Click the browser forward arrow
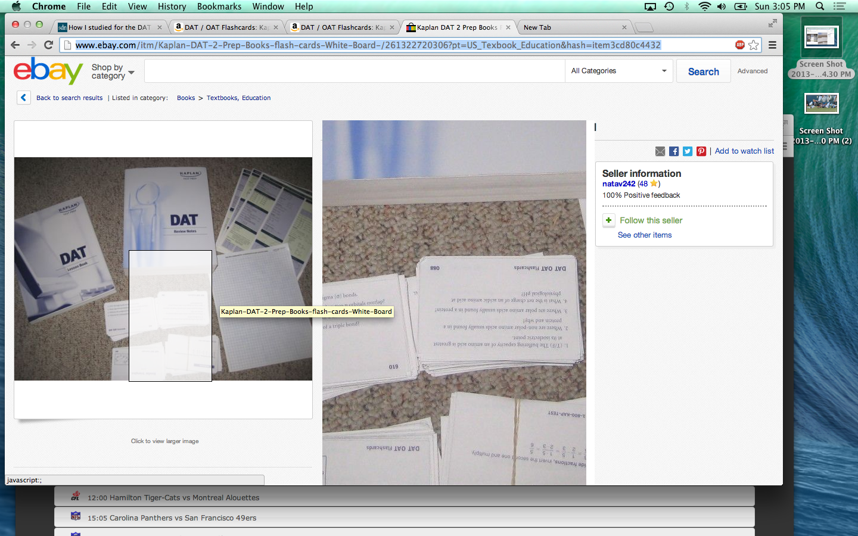Image resolution: width=858 pixels, height=536 pixels. [32, 45]
